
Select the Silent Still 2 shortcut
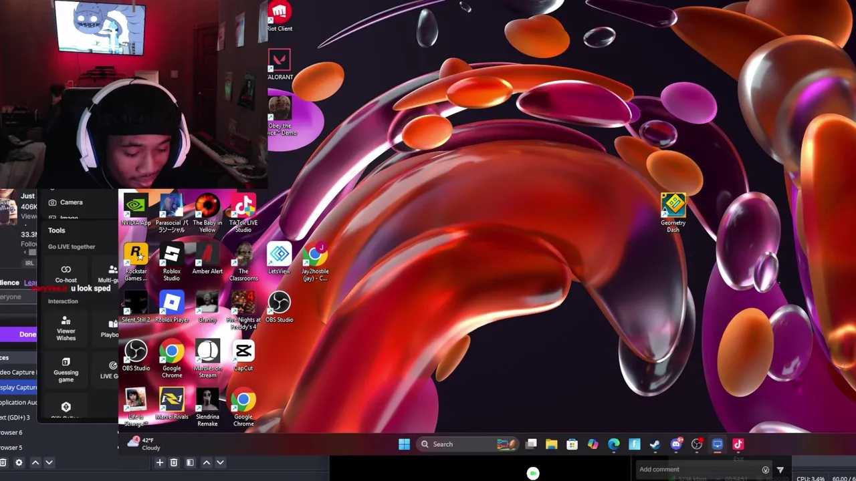(x=136, y=307)
